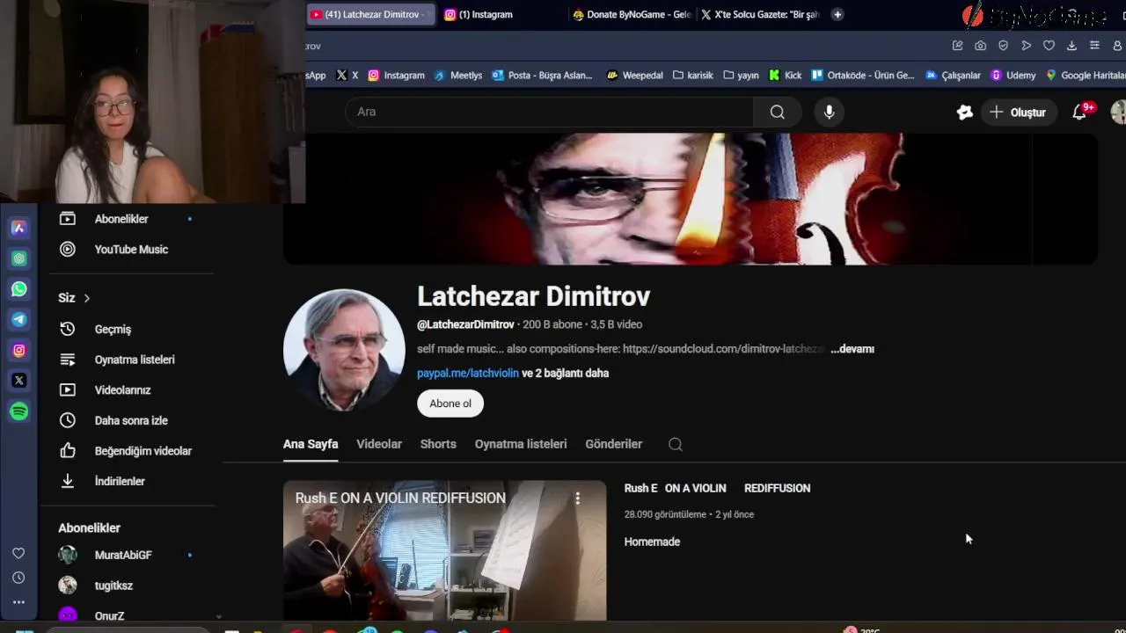Open Spotify in the Opera sidebar
This screenshot has height=633, width=1126.
[x=18, y=411]
